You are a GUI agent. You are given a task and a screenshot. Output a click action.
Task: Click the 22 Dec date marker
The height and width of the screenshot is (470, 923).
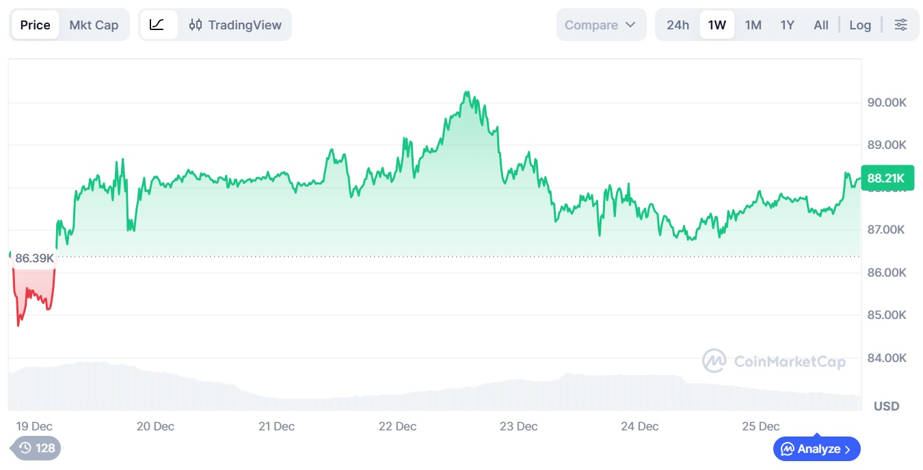pos(397,426)
